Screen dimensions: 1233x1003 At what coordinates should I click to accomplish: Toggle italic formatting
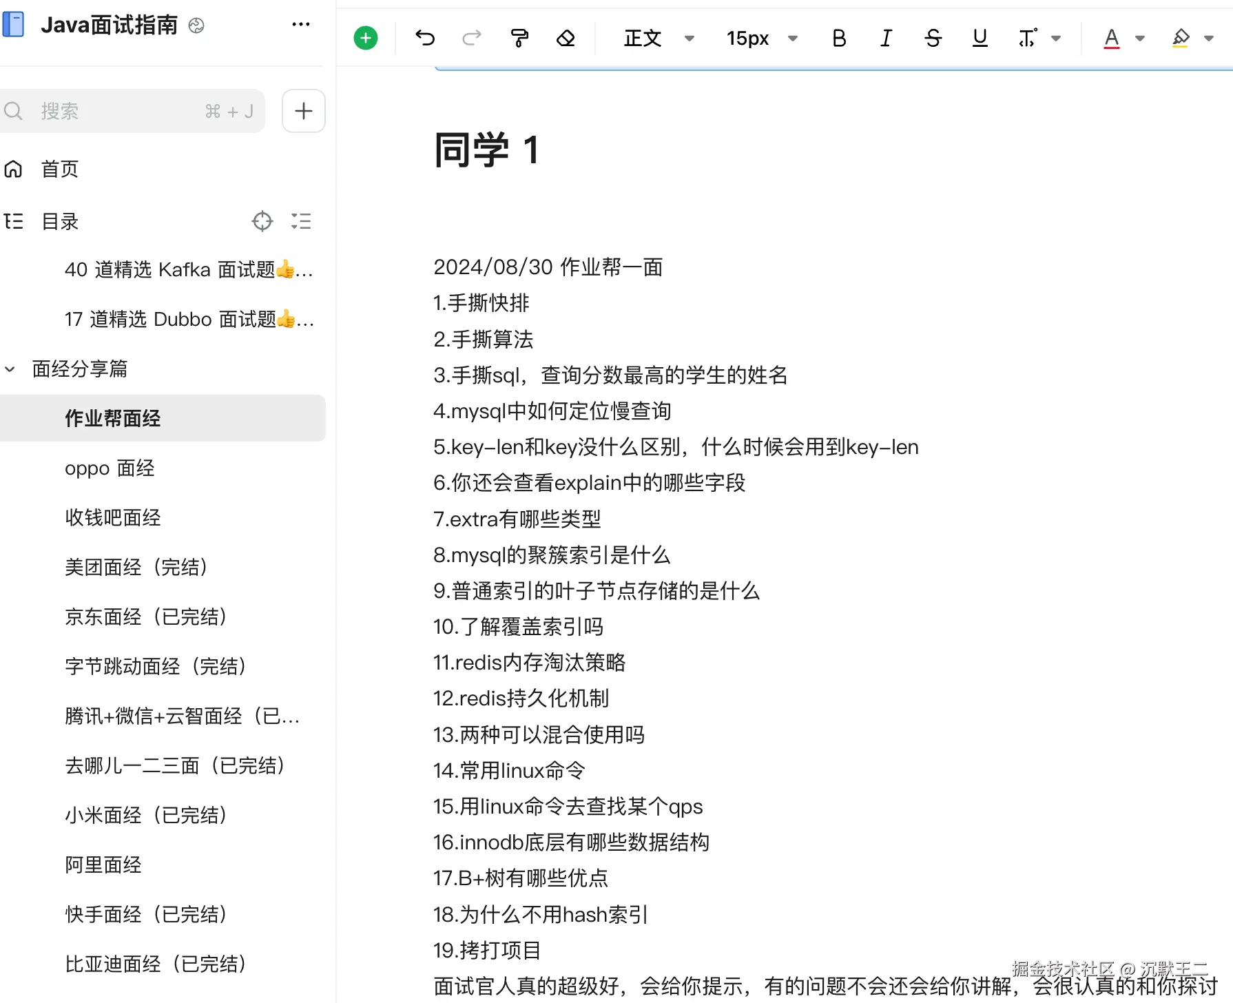(x=885, y=38)
